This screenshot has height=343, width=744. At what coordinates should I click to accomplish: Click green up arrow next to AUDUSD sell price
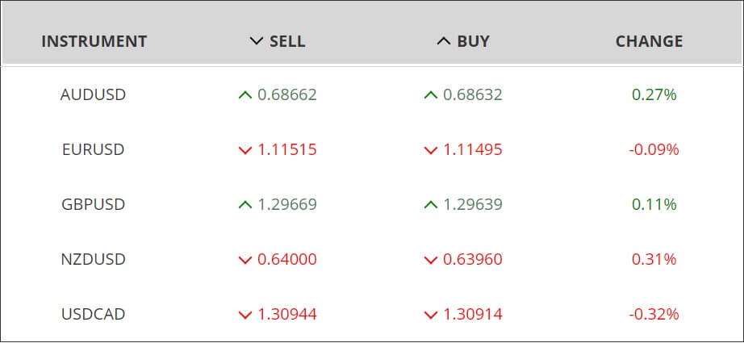(245, 95)
